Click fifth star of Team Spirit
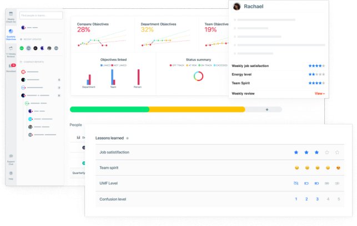Screen dimensions: 357x226 (x=324, y=83)
